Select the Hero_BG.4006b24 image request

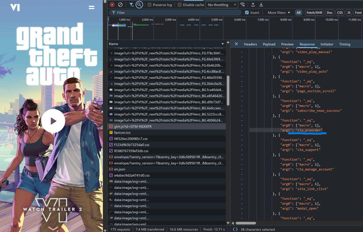(167, 120)
